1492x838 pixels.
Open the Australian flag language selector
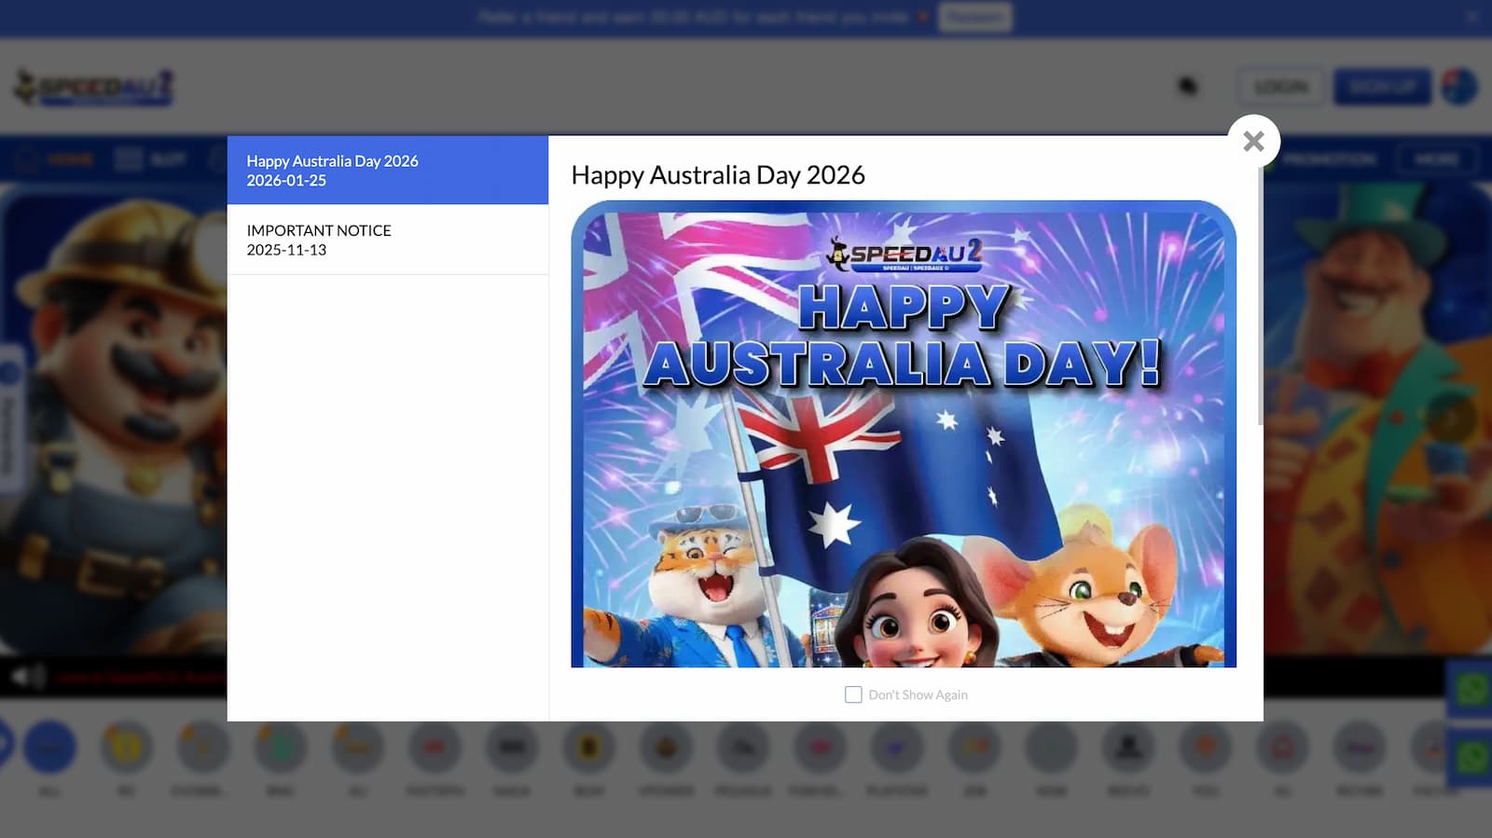pos(1458,87)
